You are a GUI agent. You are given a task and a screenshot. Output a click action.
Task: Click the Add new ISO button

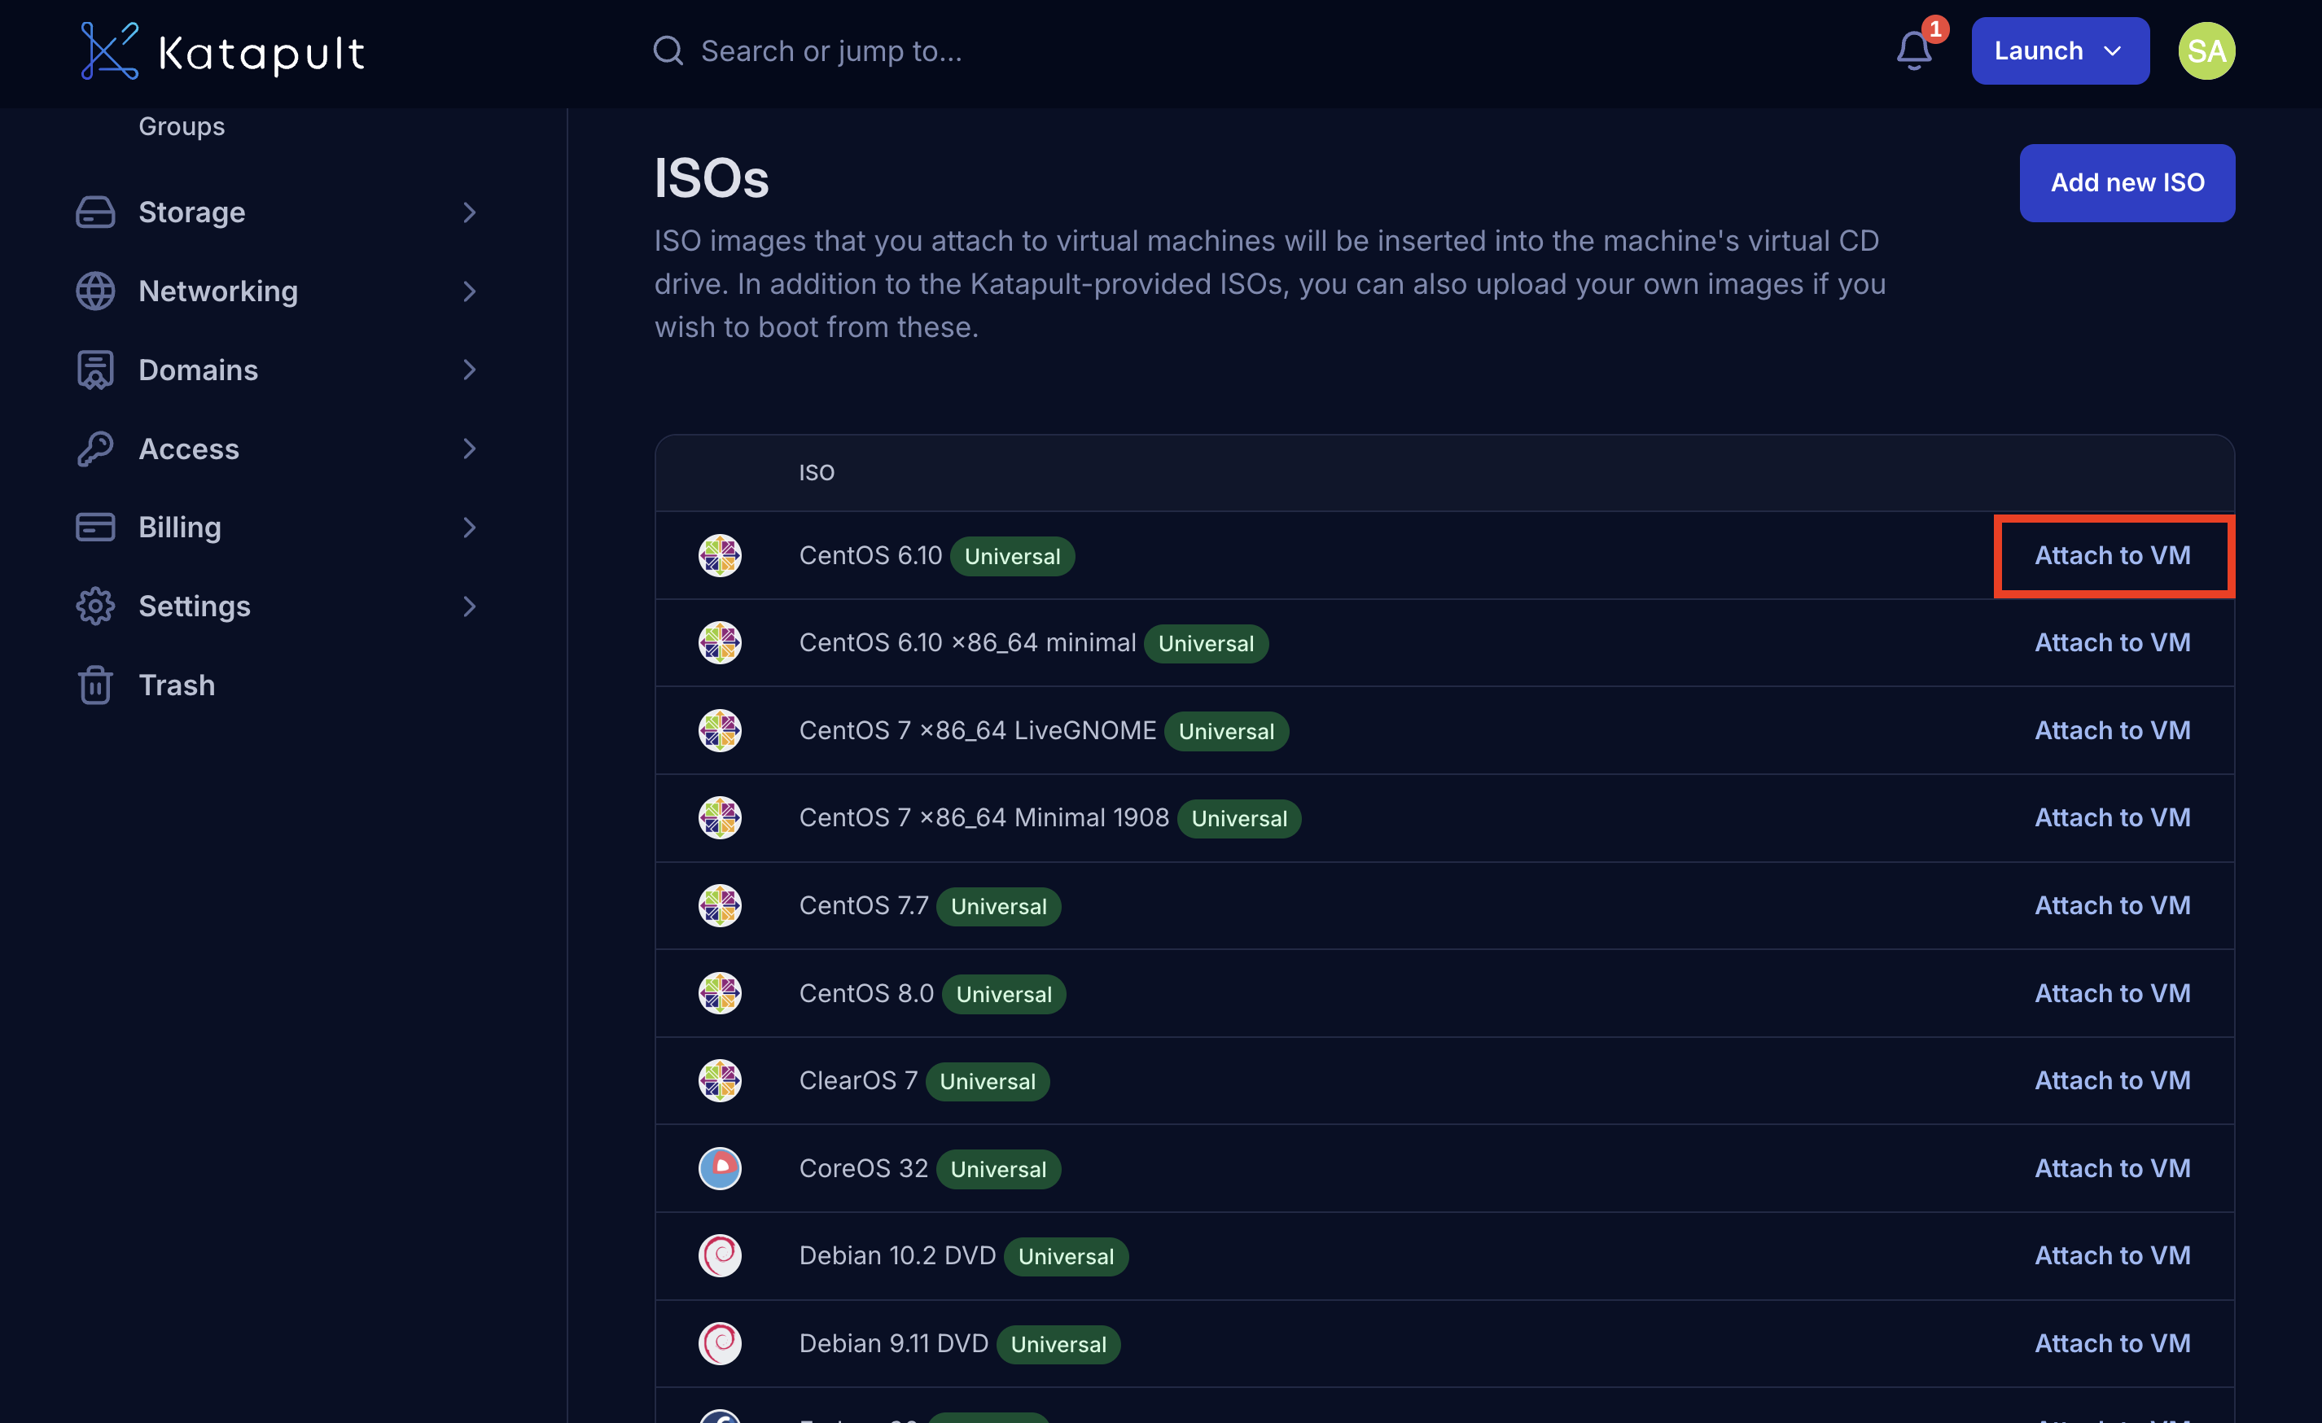click(x=2127, y=183)
